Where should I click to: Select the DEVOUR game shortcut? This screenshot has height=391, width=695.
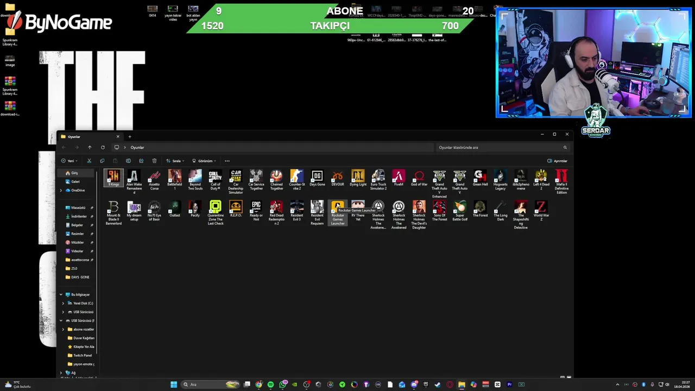338,179
